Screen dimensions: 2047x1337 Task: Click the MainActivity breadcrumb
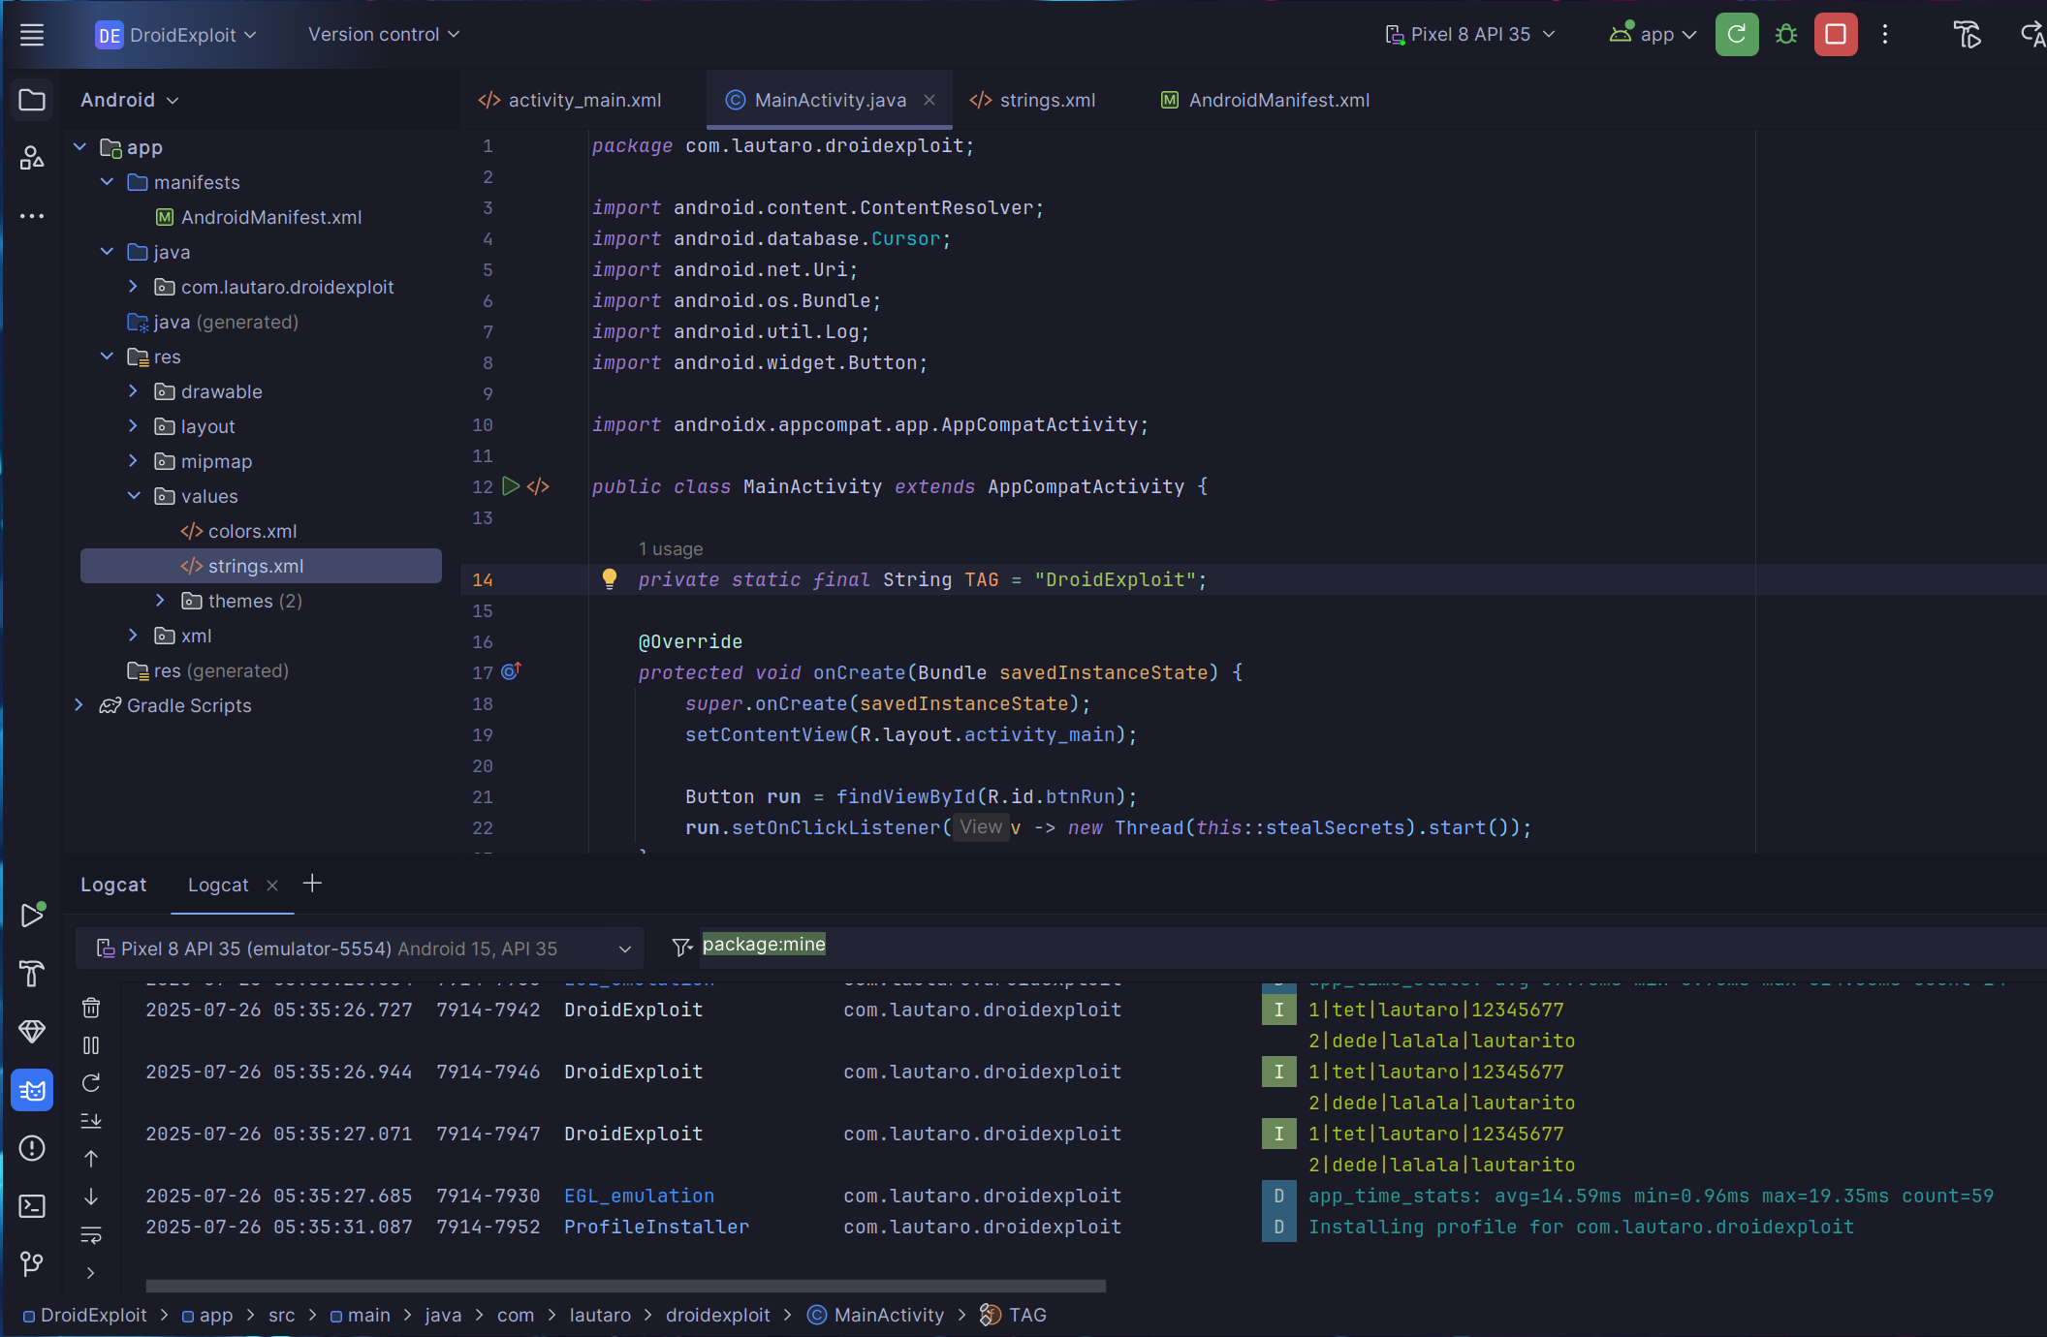(876, 1315)
